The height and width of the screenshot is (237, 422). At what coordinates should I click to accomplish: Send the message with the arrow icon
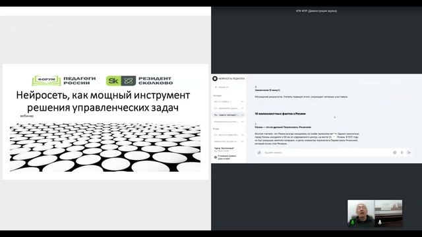coord(409,152)
